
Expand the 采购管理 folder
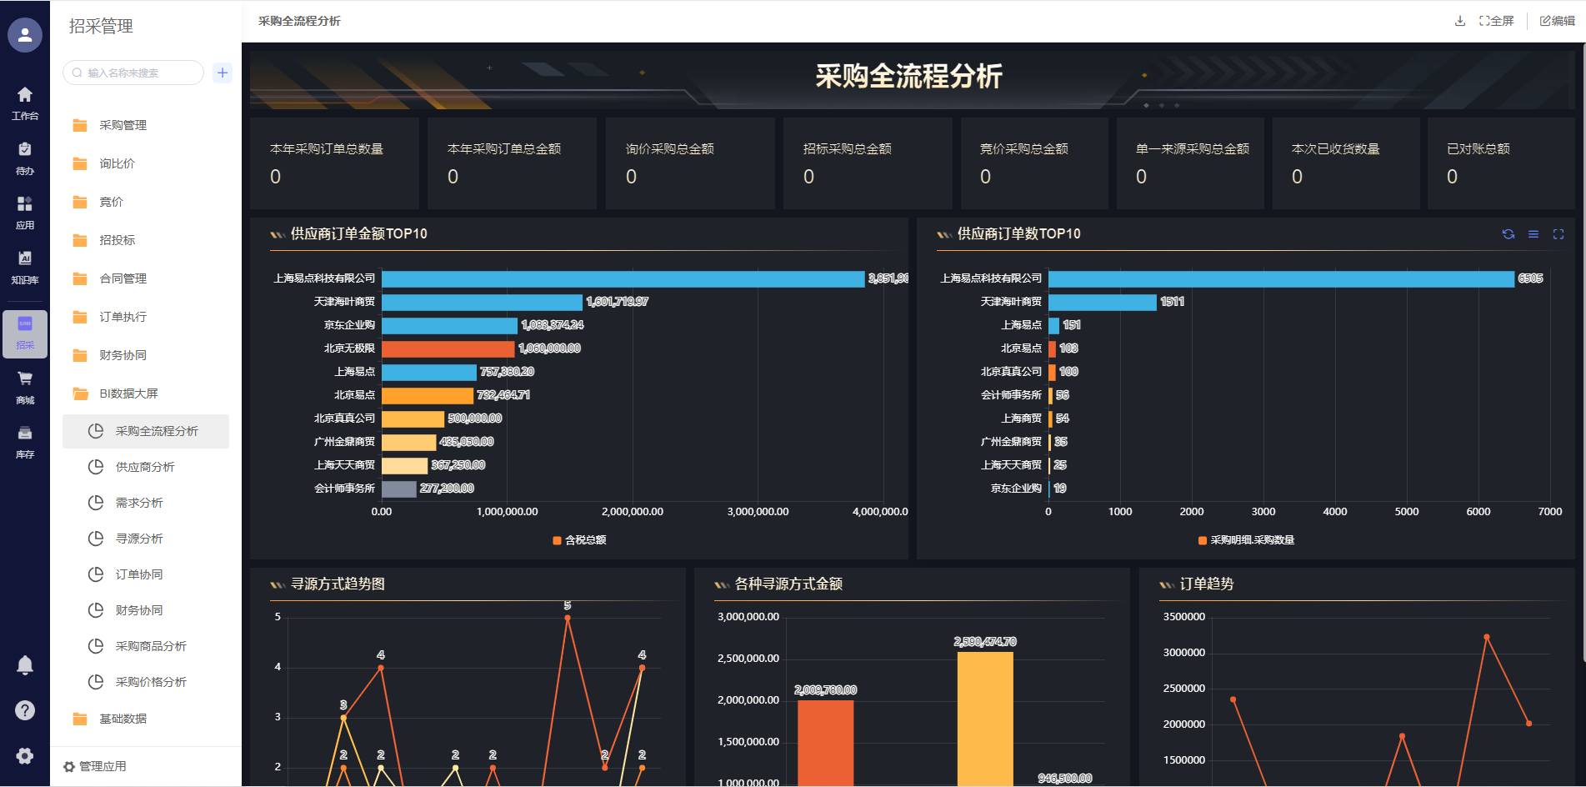pyautogui.click(x=123, y=125)
